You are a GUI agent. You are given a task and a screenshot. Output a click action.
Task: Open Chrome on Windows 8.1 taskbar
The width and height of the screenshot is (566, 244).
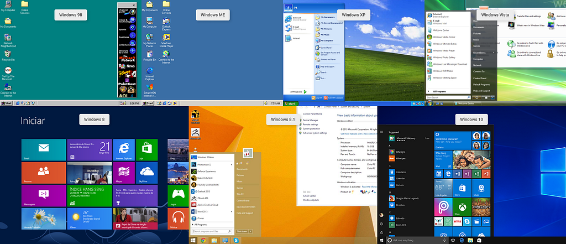point(203,240)
